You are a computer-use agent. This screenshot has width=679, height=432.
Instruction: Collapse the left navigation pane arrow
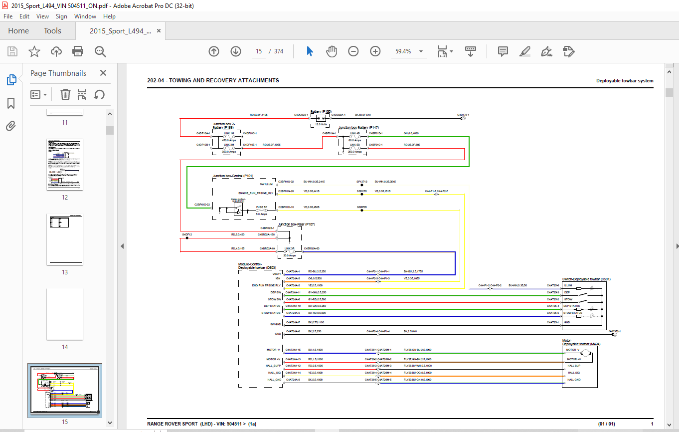pyautogui.click(x=123, y=246)
